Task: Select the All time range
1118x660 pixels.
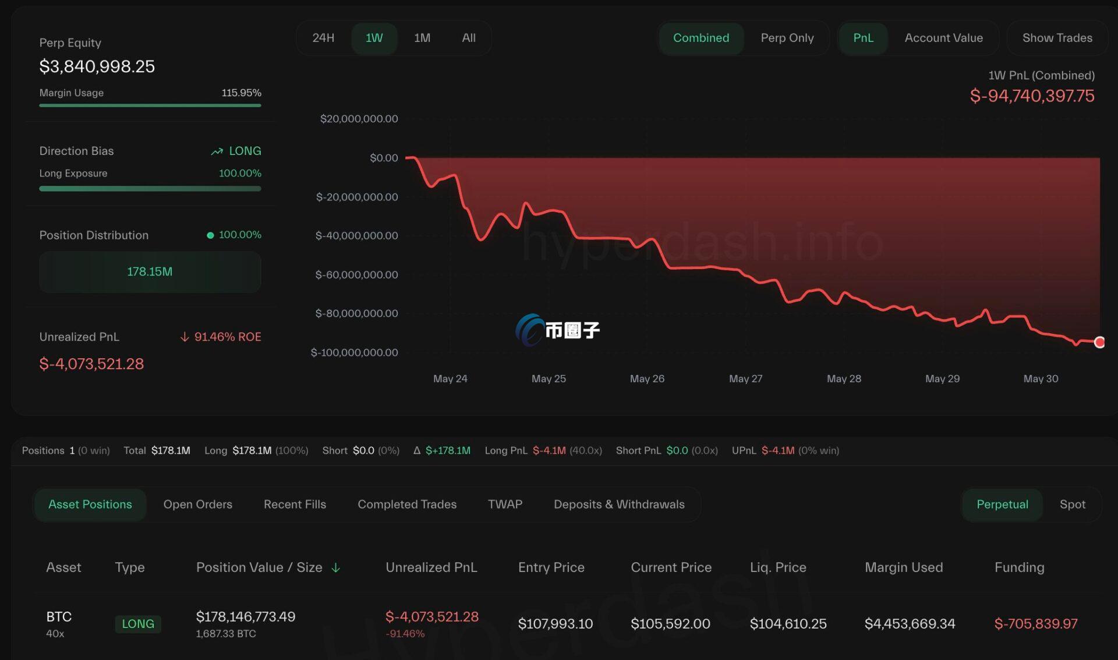Action: click(469, 38)
